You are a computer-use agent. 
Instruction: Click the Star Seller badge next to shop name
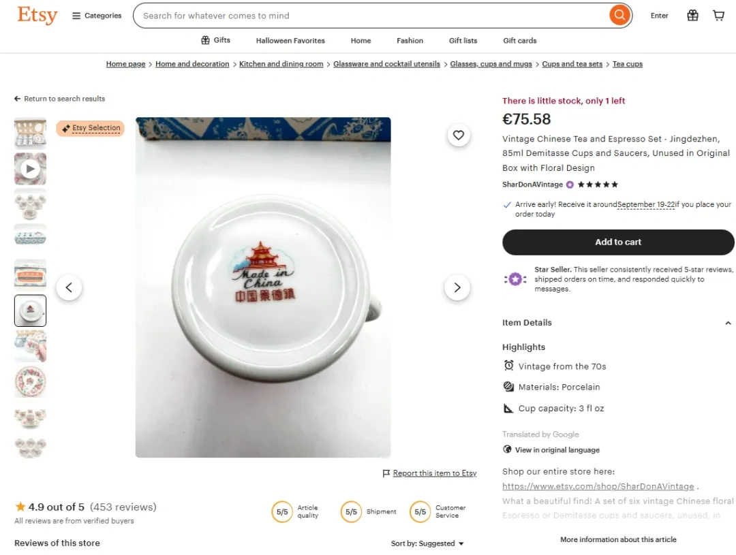click(570, 185)
